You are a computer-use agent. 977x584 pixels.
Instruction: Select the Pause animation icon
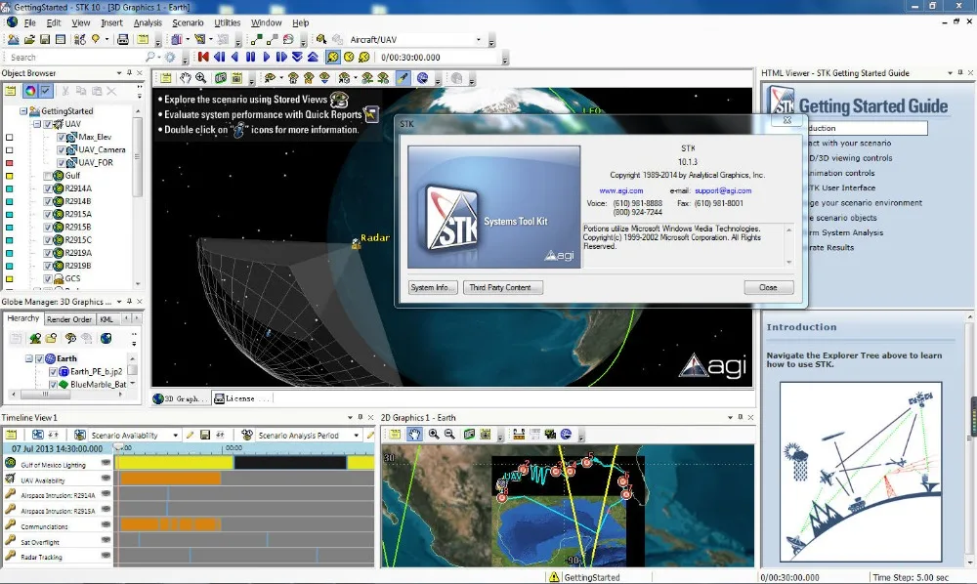coord(251,57)
